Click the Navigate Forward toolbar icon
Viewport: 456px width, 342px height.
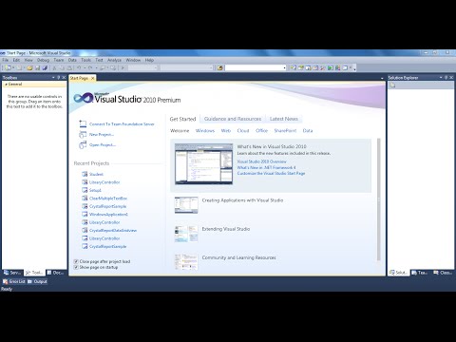113,67
